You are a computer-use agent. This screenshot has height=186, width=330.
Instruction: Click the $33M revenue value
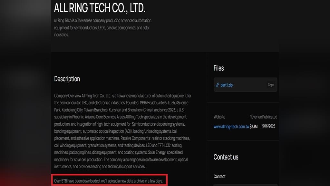coord(254,127)
